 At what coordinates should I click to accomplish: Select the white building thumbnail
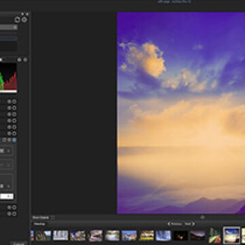[61, 235]
